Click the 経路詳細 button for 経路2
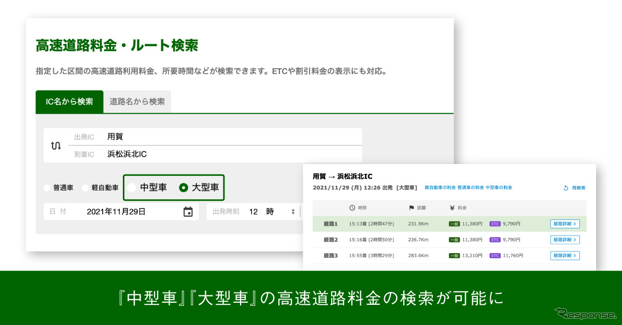622x325 pixels. (x=564, y=240)
